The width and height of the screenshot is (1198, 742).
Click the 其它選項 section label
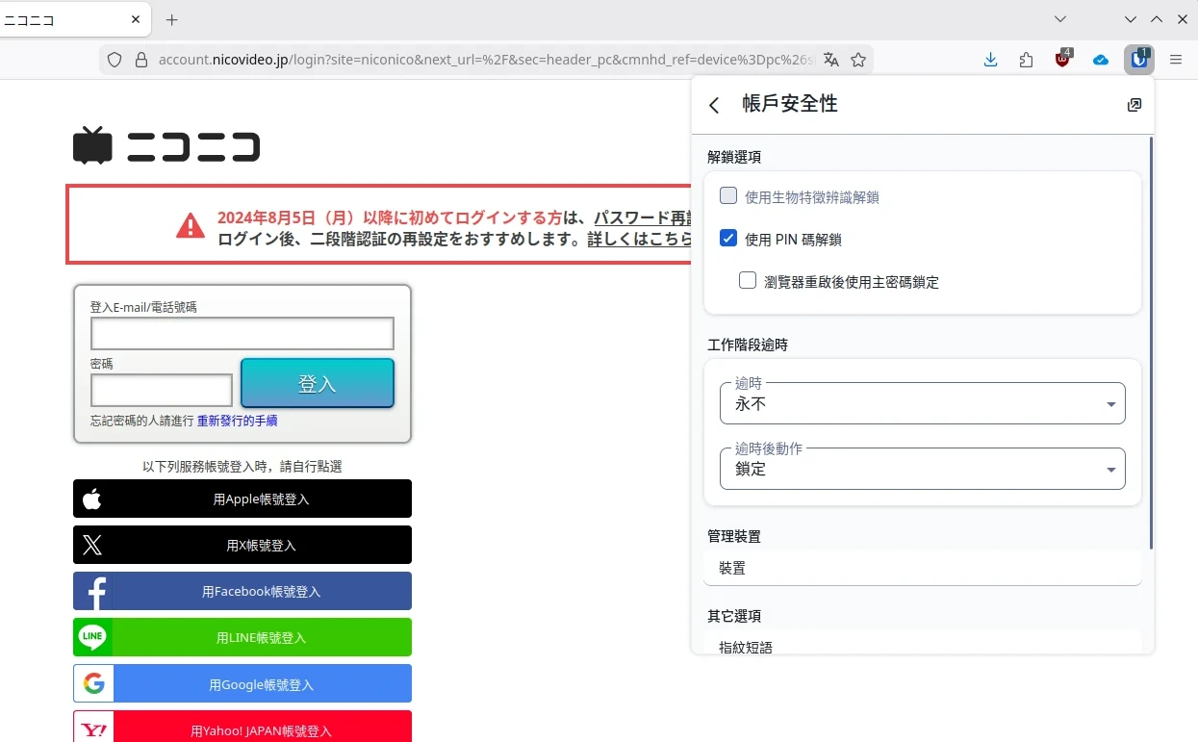click(734, 616)
